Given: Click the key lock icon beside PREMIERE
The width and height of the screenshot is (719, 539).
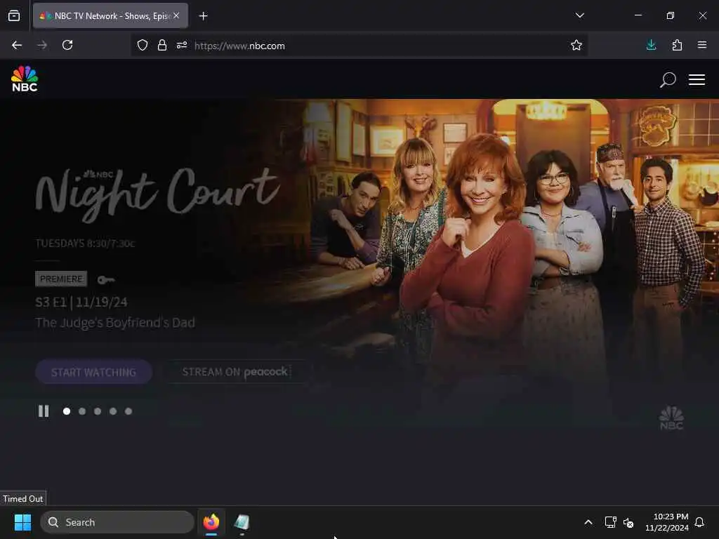Looking at the screenshot, I should [105, 279].
